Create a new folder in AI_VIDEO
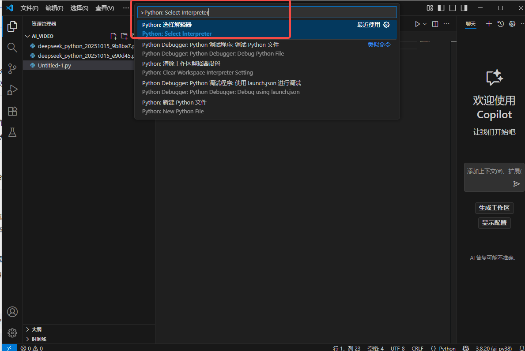This screenshot has height=351, width=525. coord(124,36)
